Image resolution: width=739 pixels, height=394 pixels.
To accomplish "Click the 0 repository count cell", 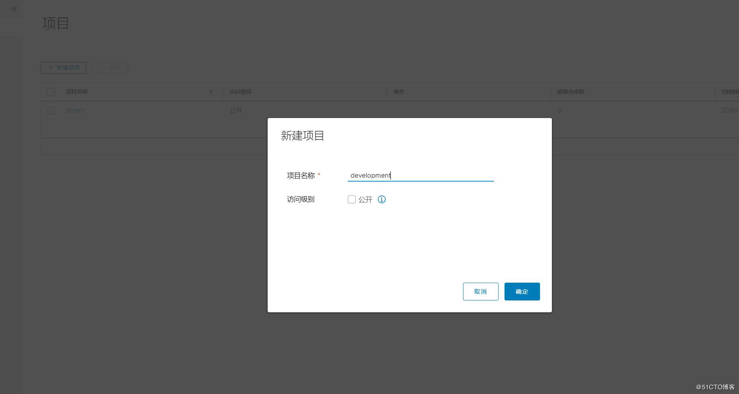I will point(559,111).
